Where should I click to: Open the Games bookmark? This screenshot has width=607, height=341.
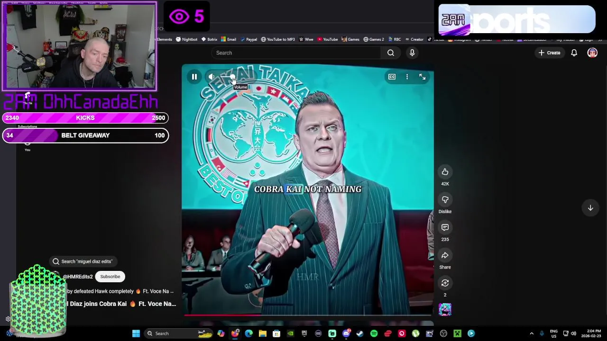(x=350, y=39)
